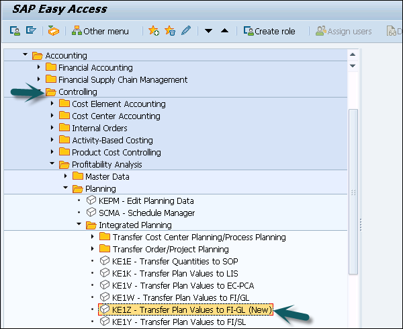Open the SAP Business Workplace icon
403x329 pixels.
click(54, 31)
